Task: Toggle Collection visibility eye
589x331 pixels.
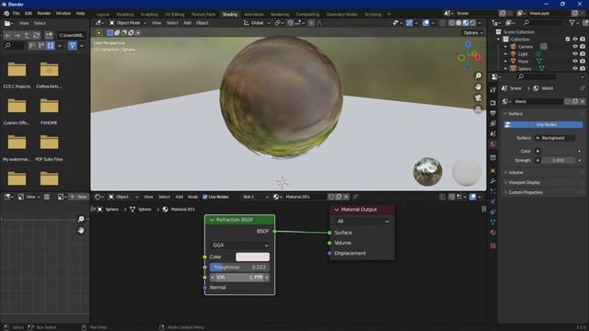Action: point(574,39)
